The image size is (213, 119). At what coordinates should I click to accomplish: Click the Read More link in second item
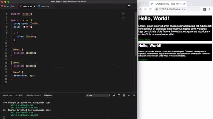tap(143, 59)
